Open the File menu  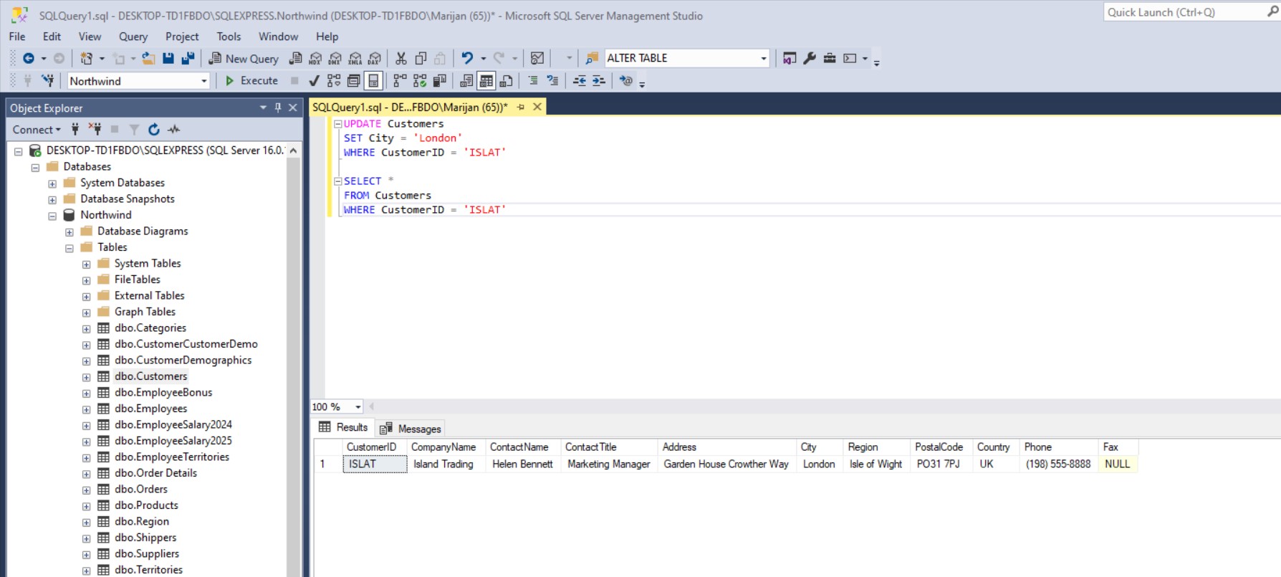coord(17,37)
